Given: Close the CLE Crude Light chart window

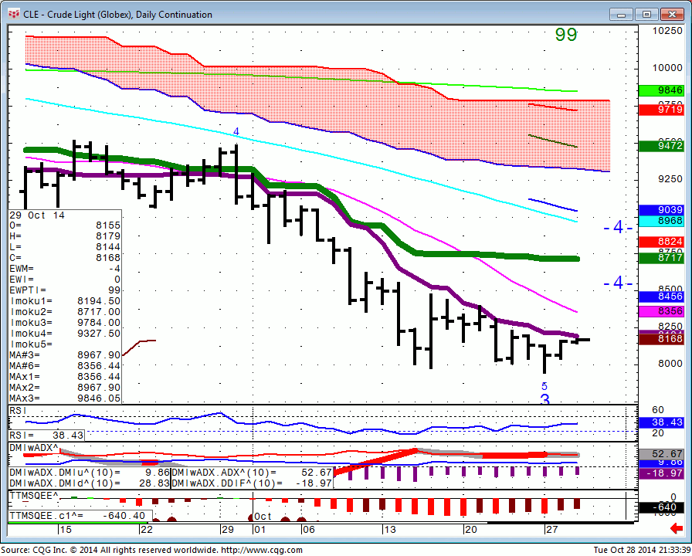Looking at the screenshot, I should (672, 15).
